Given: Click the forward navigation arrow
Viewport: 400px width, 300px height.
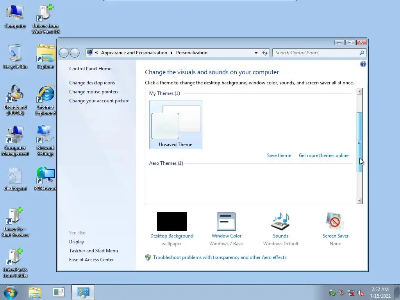Looking at the screenshot, I should [x=75, y=53].
